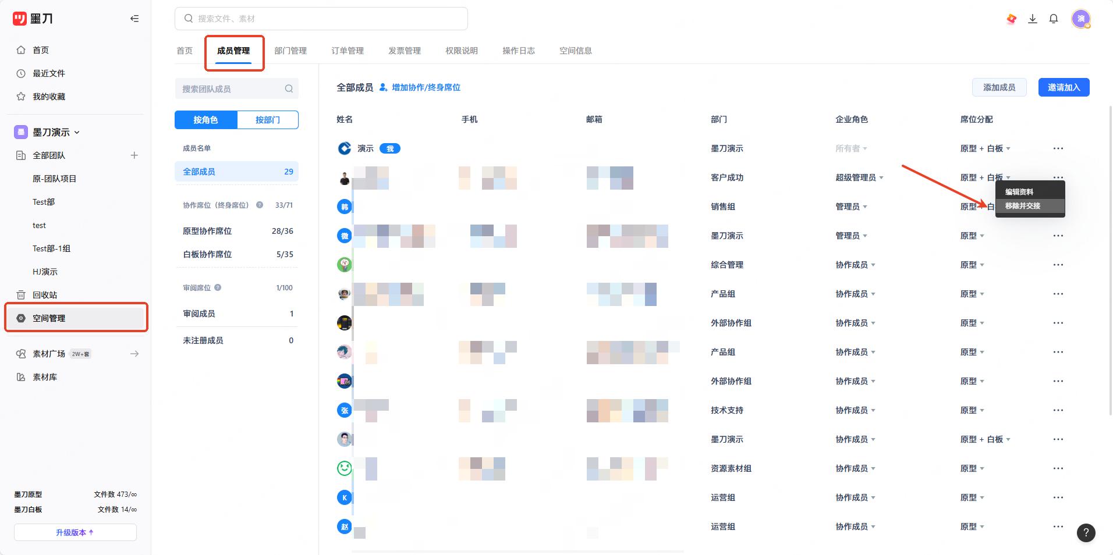
Task: Select 白板协作席位 in the seat list
Action: (x=237, y=254)
